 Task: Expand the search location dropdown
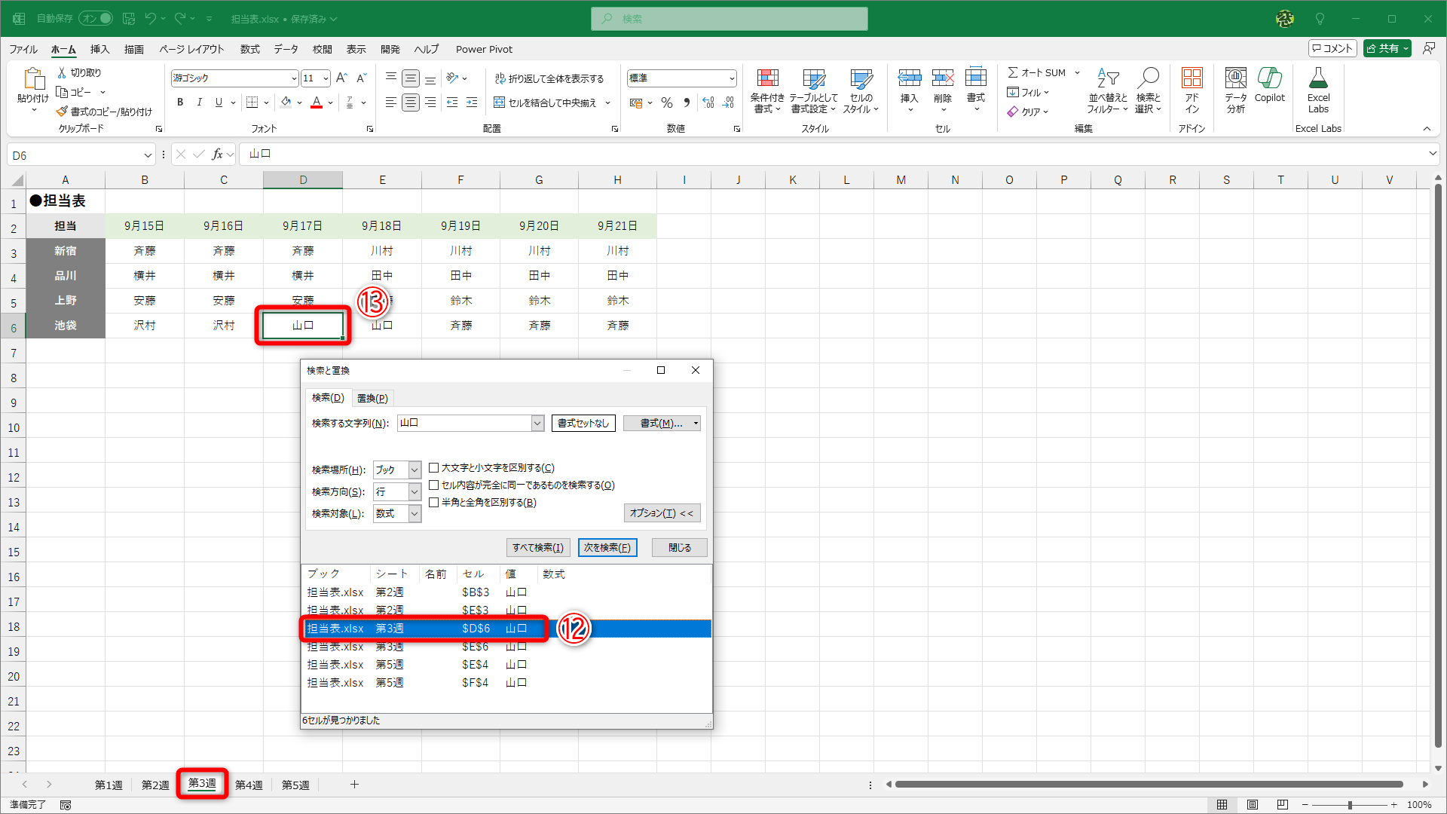point(415,470)
